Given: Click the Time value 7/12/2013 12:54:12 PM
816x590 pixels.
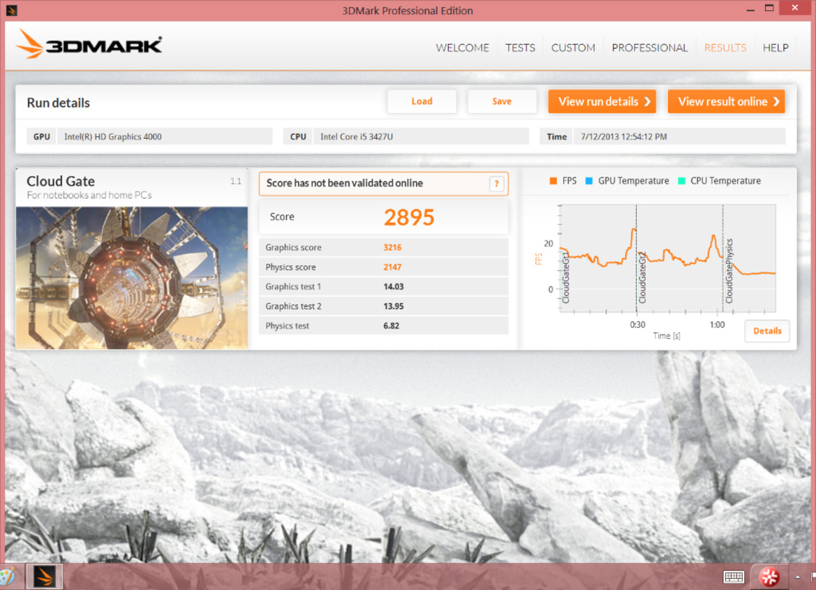Looking at the screenshot, I should coord(679,136).
